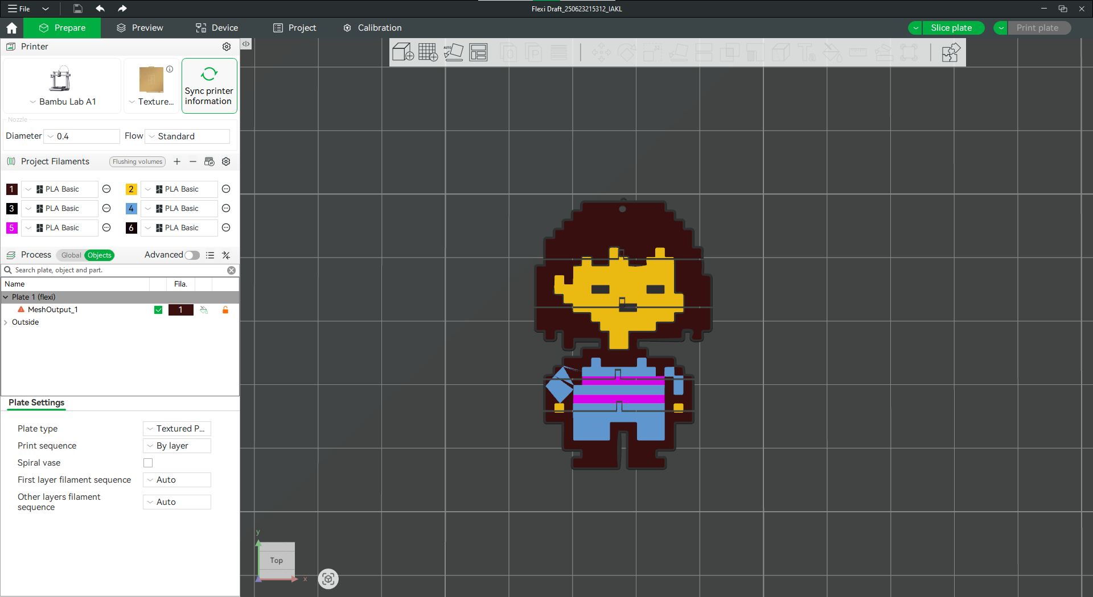The width and height of the screenshot is (1093, 597).
Task: Open First layer filament sequence dropdown
Action: pyautogui.click(x=177, y=480)
